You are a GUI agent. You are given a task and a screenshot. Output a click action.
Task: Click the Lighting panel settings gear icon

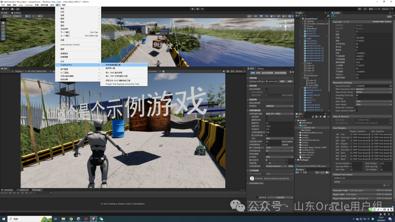(293, 72)
